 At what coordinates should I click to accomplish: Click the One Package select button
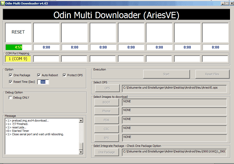pos(107,152)
